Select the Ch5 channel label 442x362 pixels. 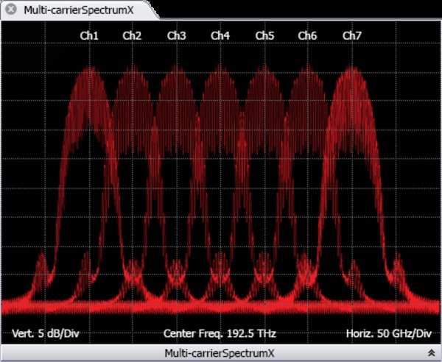point(264,35)
